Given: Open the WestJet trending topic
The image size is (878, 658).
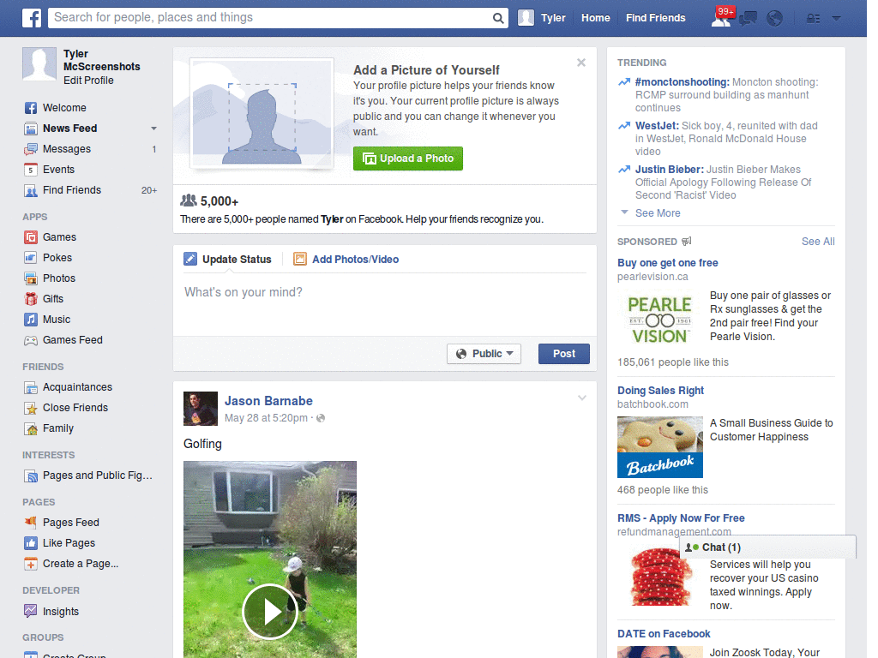Looking at the screenshot, I should [657, 126].
